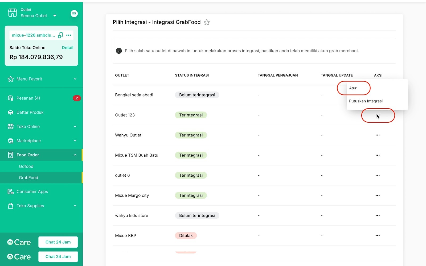The height and width of the screenshot is (266, 426).
Task: Click the favorite star next to Integrasi GrabFood
Action: [207, 22]
